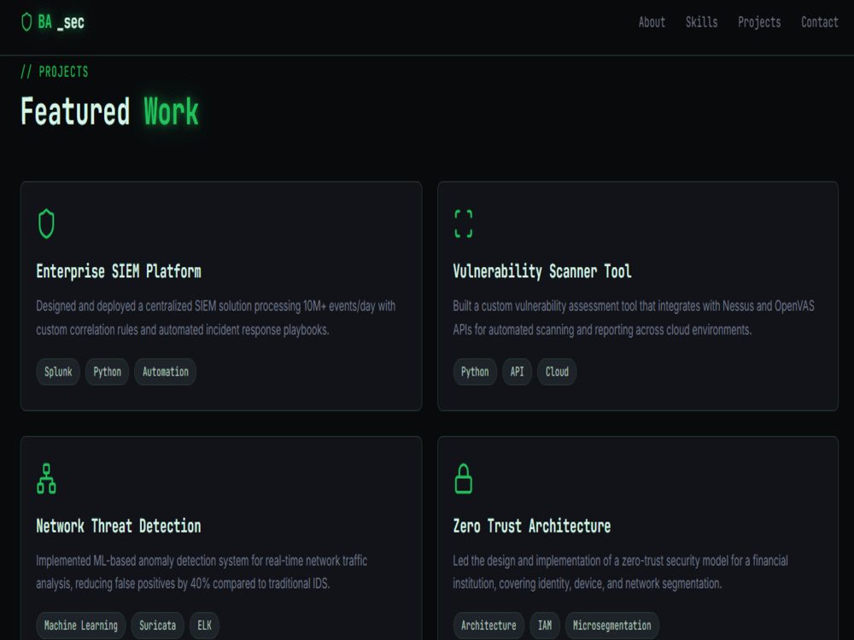Click the description mentioning Nessus and OpenVAS
The image size is (854, 640).
click(634, 317)
